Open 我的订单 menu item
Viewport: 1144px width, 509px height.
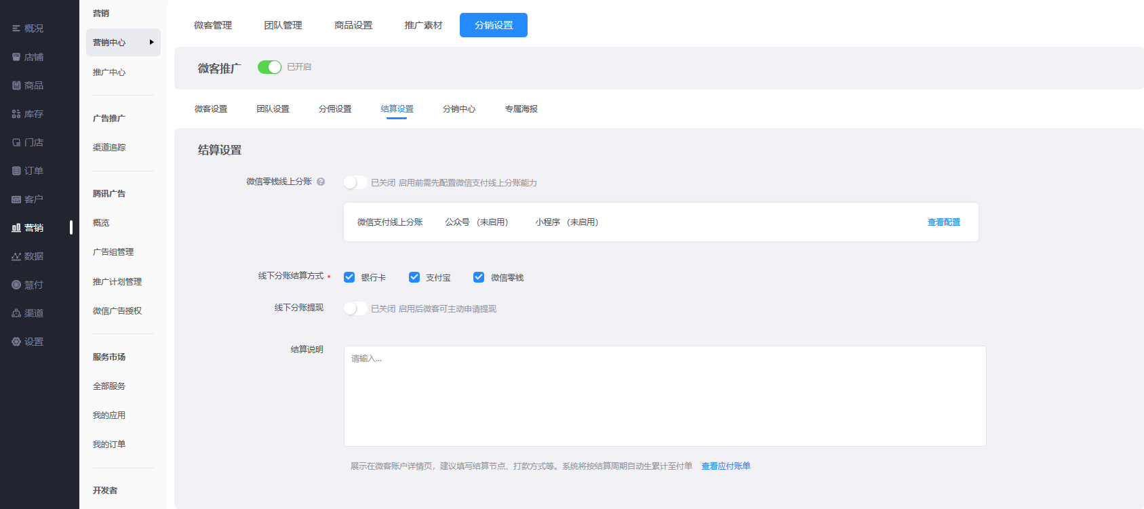click(x=109, y=445)
